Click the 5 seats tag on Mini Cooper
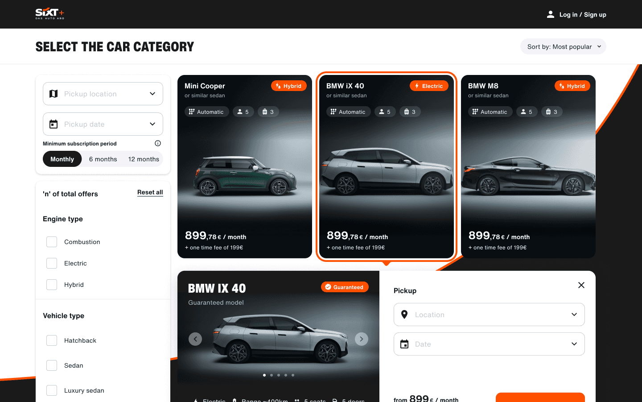Viewport: 642px width, 402px height. 243,112
